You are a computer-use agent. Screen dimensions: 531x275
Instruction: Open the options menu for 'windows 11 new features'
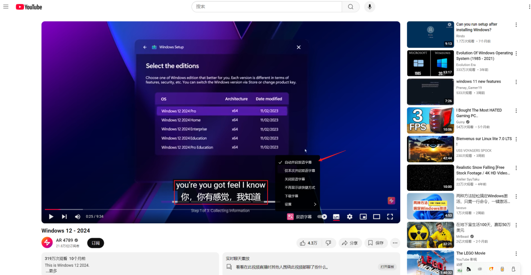pyautogui.click(x=516, y=82)
